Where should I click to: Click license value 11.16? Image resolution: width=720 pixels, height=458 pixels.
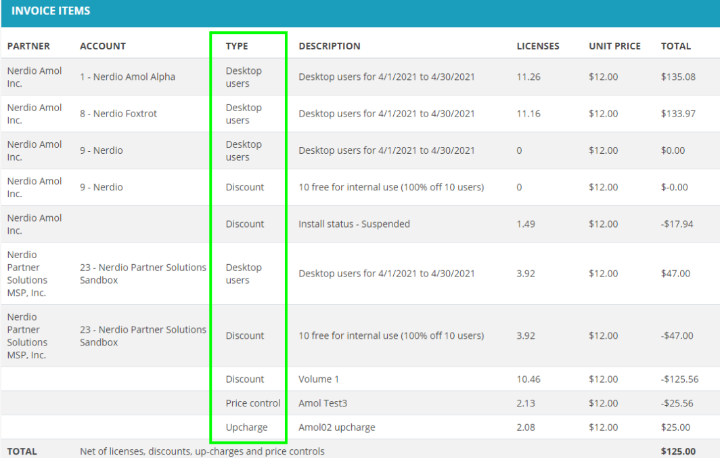[528, 114]
